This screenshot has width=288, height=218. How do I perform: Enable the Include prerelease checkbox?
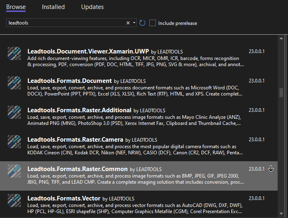(x=153, y=23)
